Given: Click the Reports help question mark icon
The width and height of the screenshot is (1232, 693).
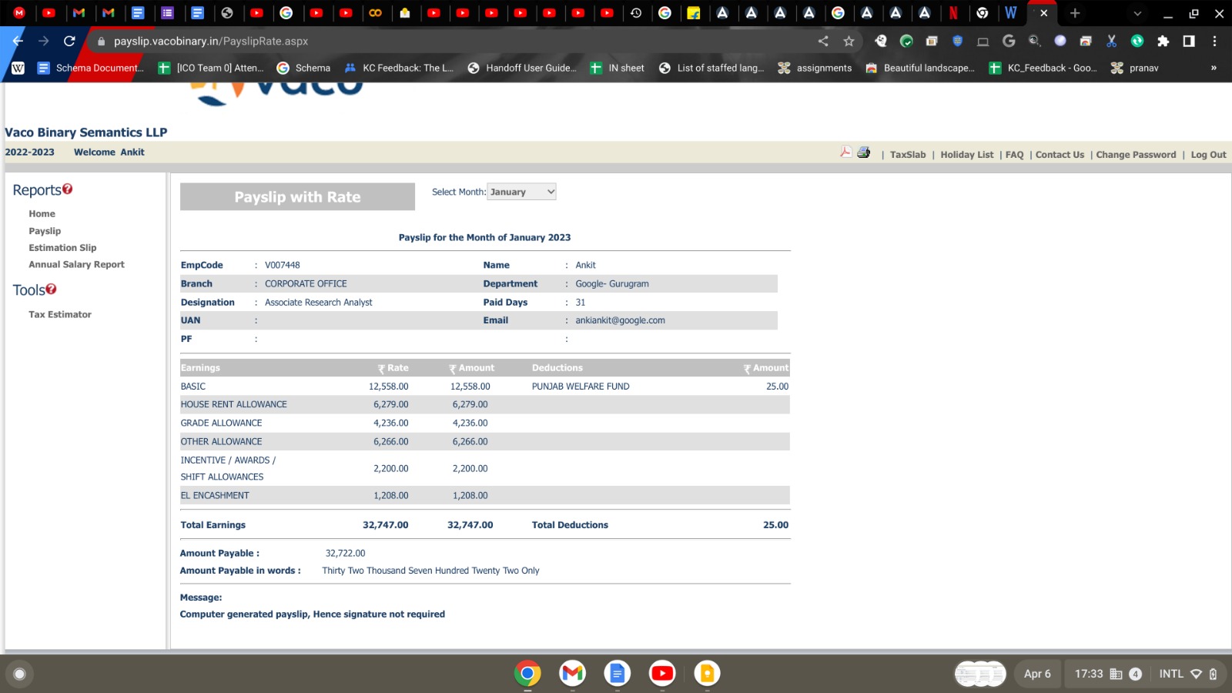Looking at the screenshot, I should click(68, 189).
